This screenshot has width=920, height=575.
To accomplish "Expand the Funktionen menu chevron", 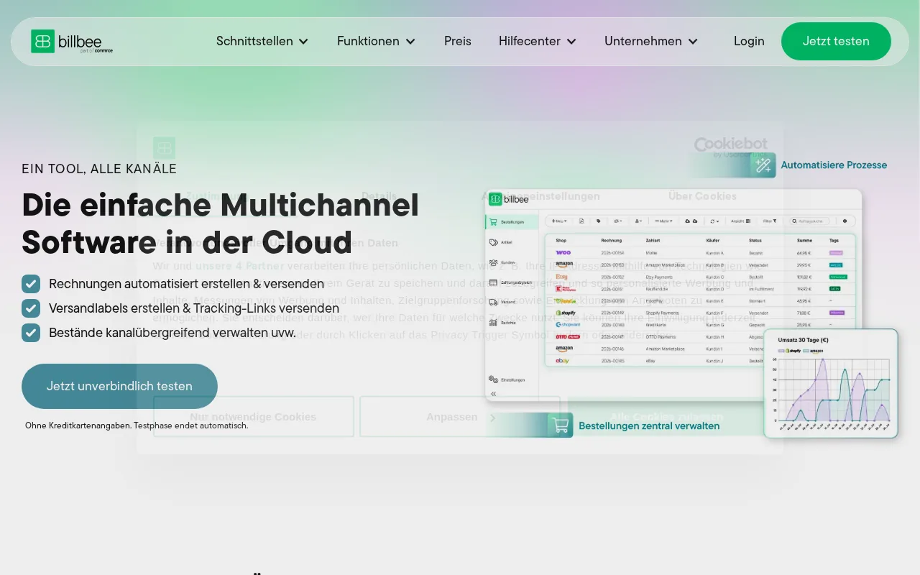I will point(410,42).
